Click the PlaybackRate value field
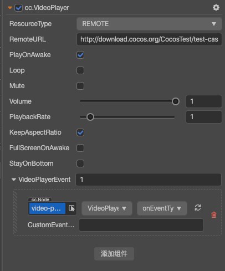Image resolution: width=225 pixels, height=271 pixels. (204, 117)
